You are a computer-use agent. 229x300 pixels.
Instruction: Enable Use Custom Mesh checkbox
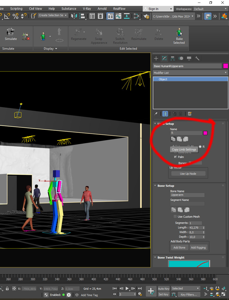(175, 216)
